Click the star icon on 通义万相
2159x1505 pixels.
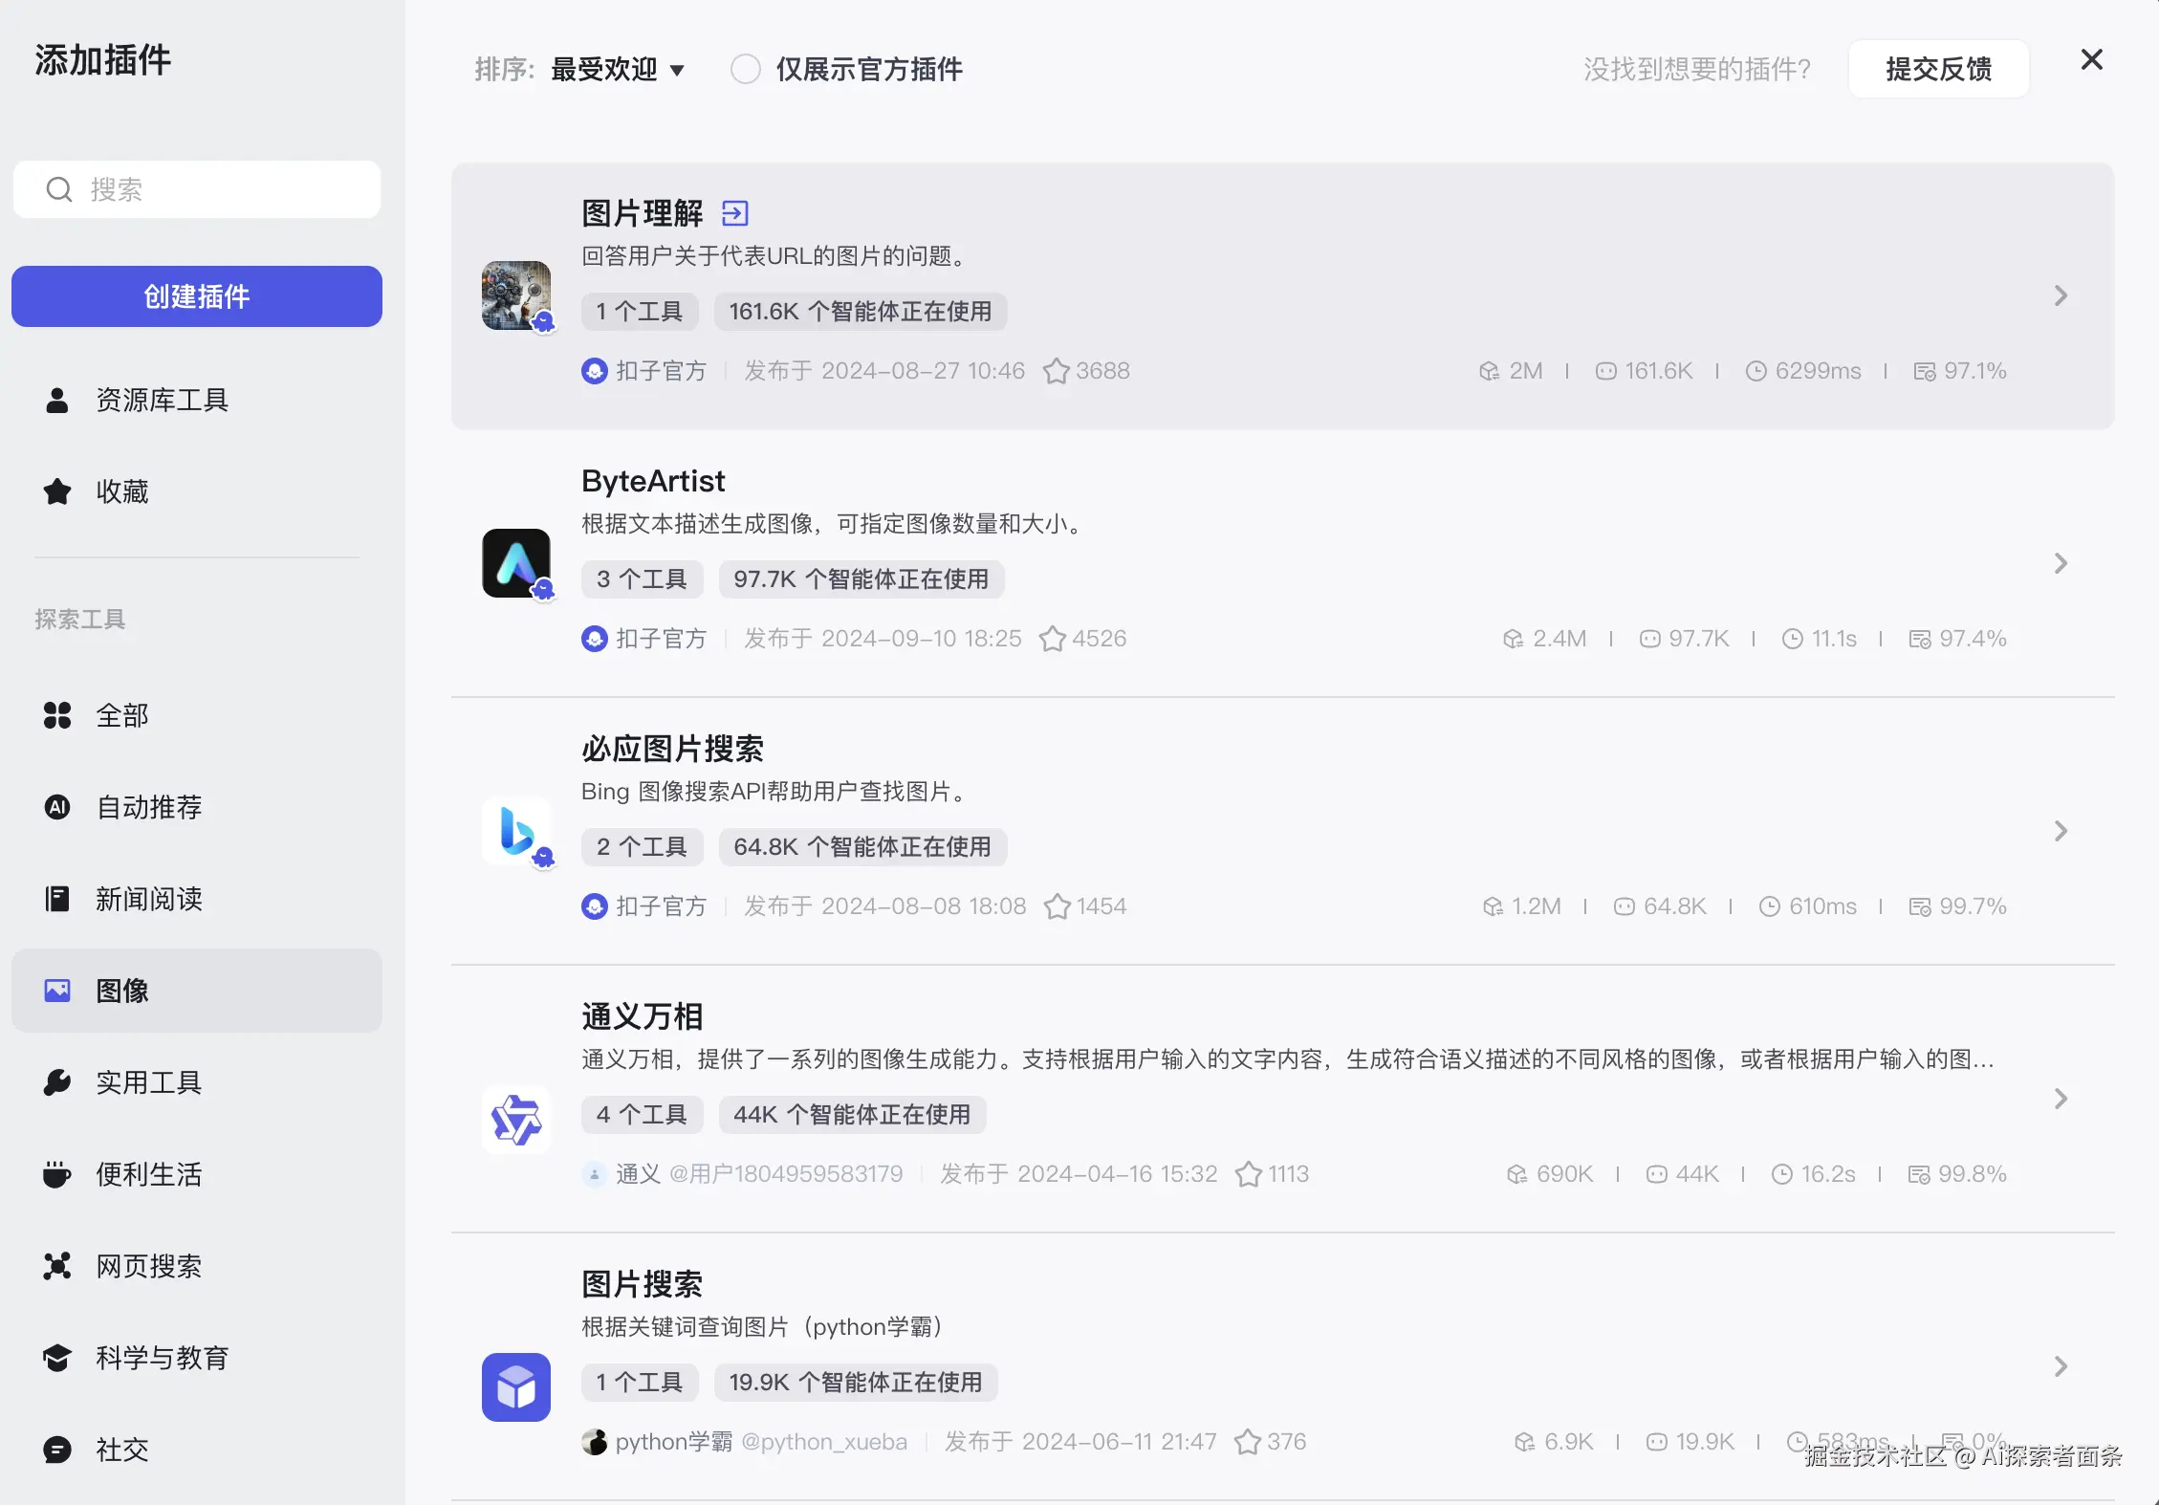tap(1248, 1173)
